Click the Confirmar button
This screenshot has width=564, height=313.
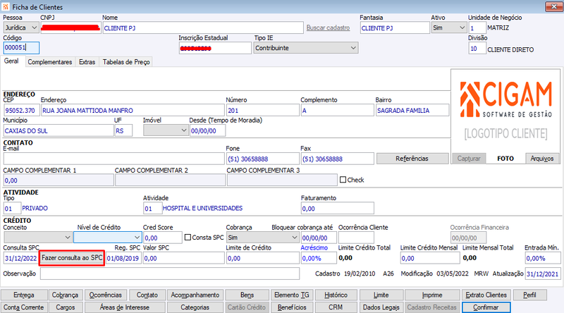tap(486, 307)
